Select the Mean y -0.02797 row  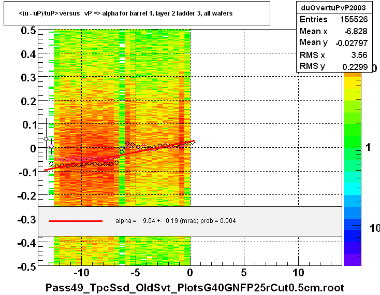pyautogui.click(x=334, y=43)
